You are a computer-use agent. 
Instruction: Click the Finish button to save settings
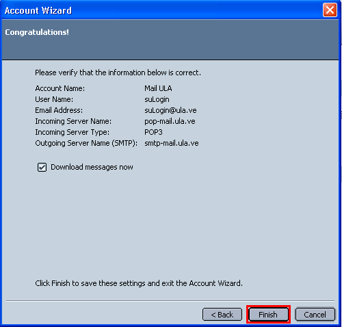268,315
